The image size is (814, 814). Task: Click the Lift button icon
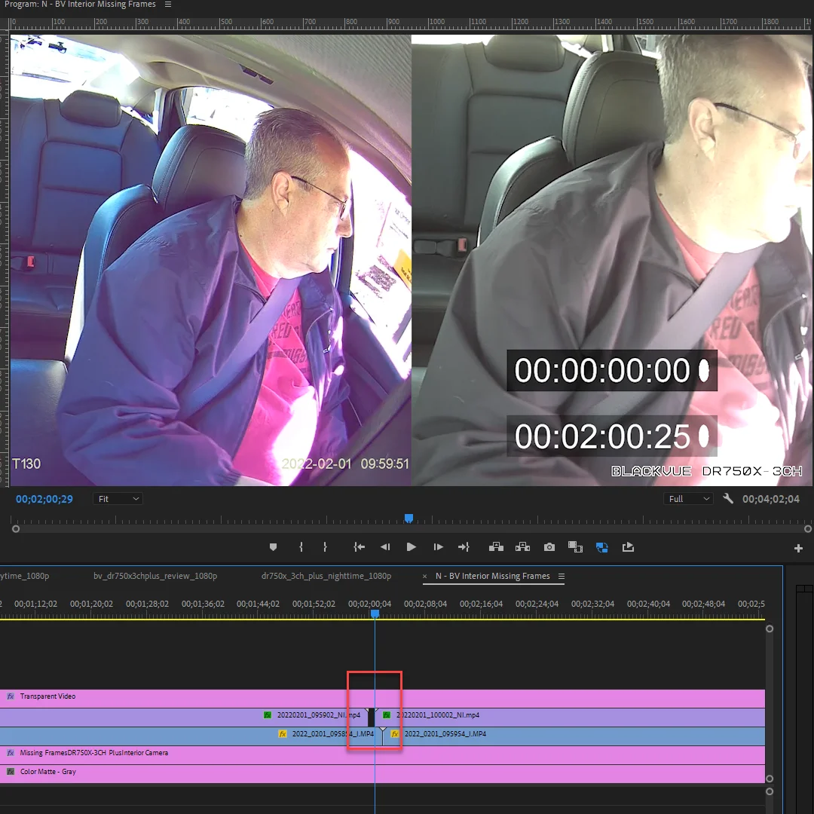coord(496,546)
